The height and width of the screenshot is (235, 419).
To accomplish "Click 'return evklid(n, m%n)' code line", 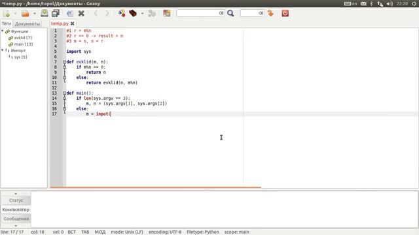I will coord(112,83).
